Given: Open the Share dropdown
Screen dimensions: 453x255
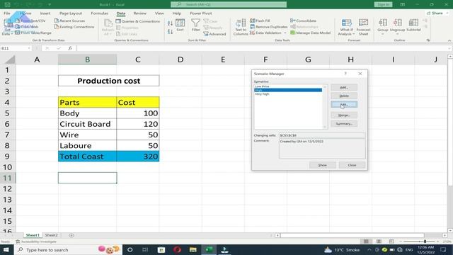Looking at the screenshot, I should click(437, 13).
